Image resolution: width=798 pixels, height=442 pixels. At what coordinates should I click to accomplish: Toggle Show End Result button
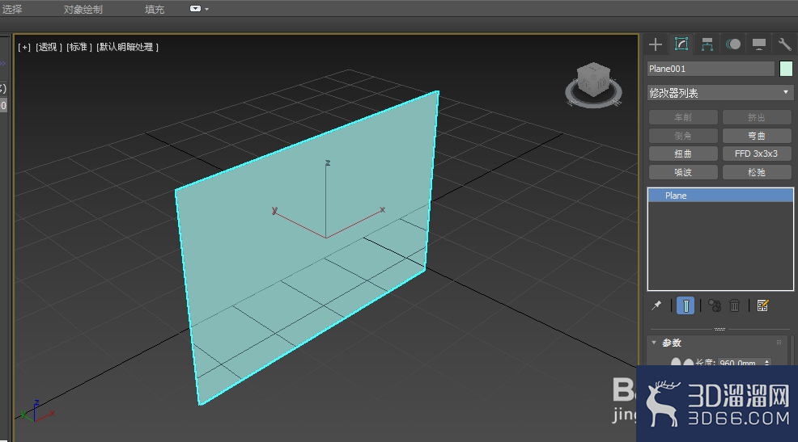tap(686, 305)
